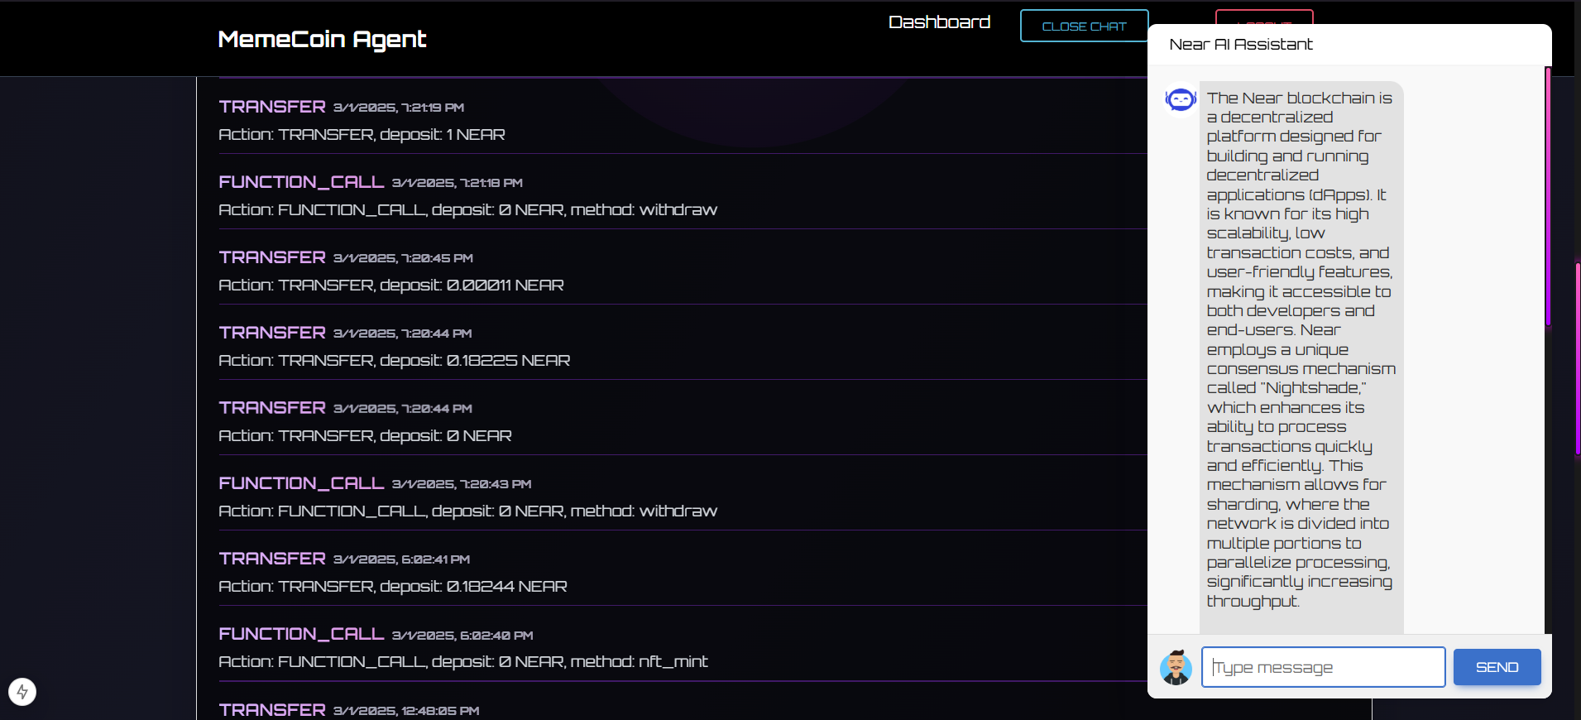Click the 'deposit: 0.00011 NEAR' action line

tap(391, 286)
